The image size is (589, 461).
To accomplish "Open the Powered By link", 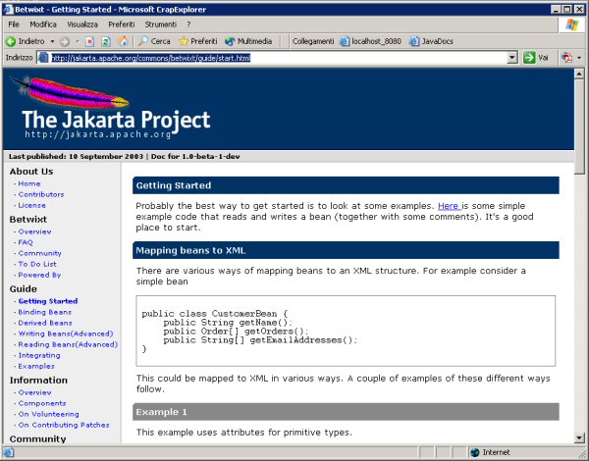I will (39, 276).
